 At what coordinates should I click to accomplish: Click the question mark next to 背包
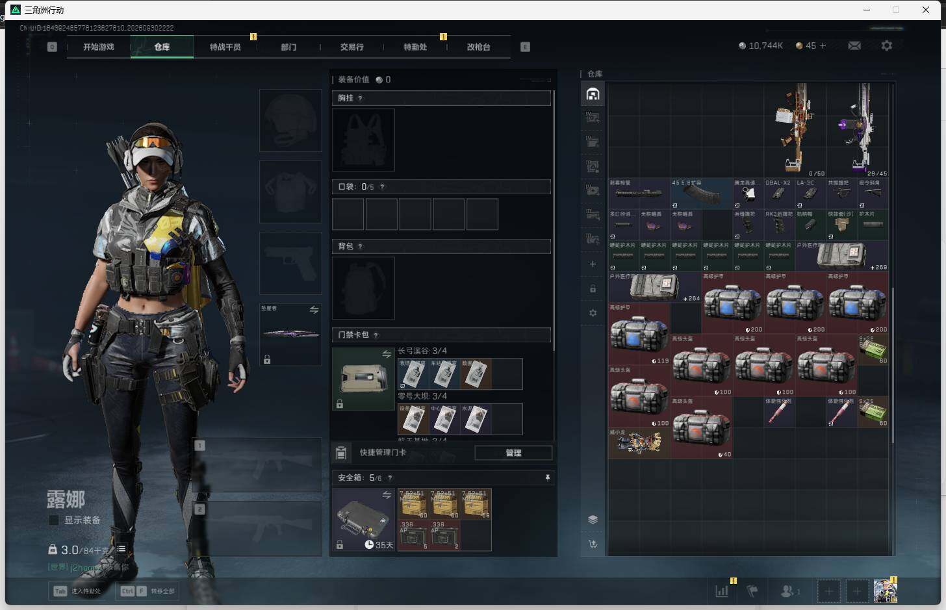point(360,246)
